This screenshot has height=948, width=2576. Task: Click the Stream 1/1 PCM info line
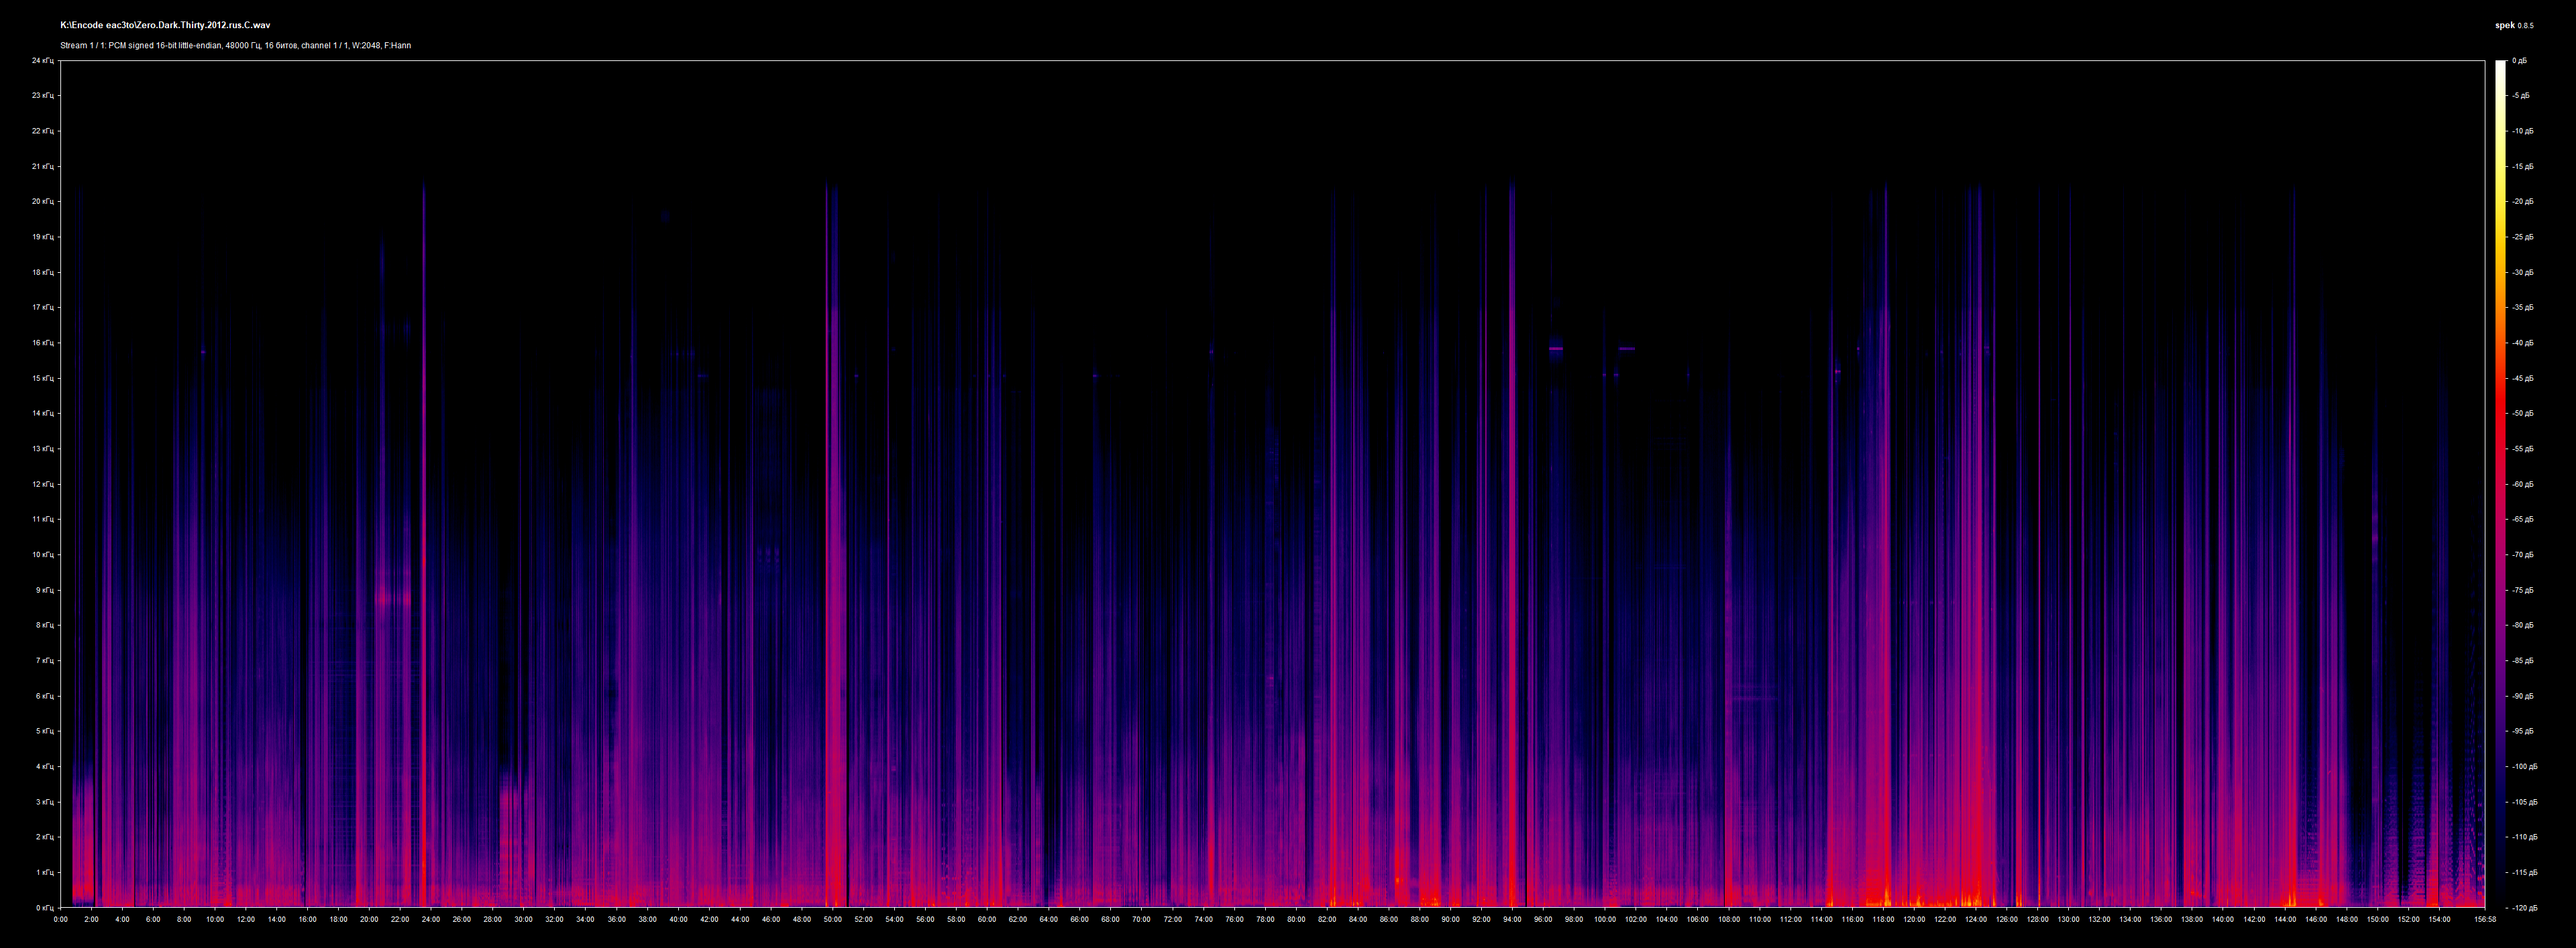point(235,45)
